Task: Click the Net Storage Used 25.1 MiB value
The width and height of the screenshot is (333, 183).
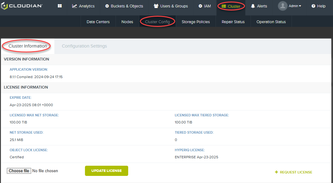Action: pyautogui.click(x=16, y=140)
